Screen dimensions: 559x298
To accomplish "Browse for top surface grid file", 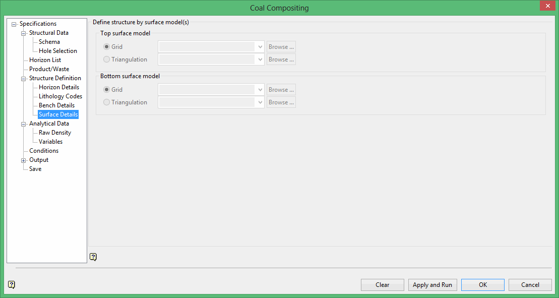I will point(281,47).
